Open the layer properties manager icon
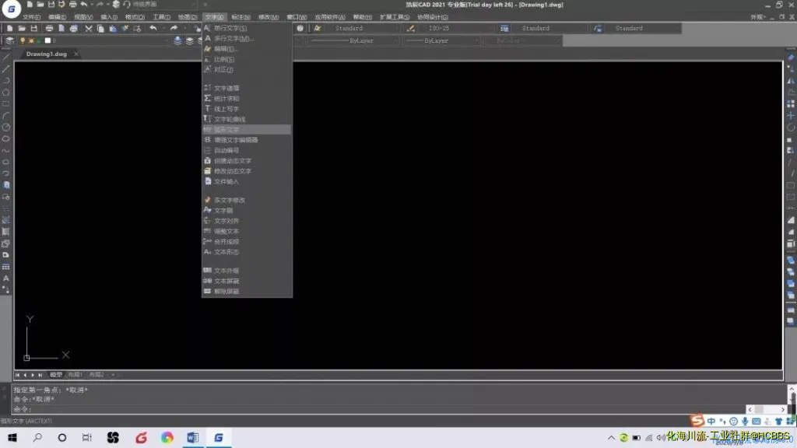 pyautogui.click(x=9, y=40)
